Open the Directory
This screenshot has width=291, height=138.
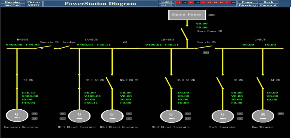pos(247,5)
